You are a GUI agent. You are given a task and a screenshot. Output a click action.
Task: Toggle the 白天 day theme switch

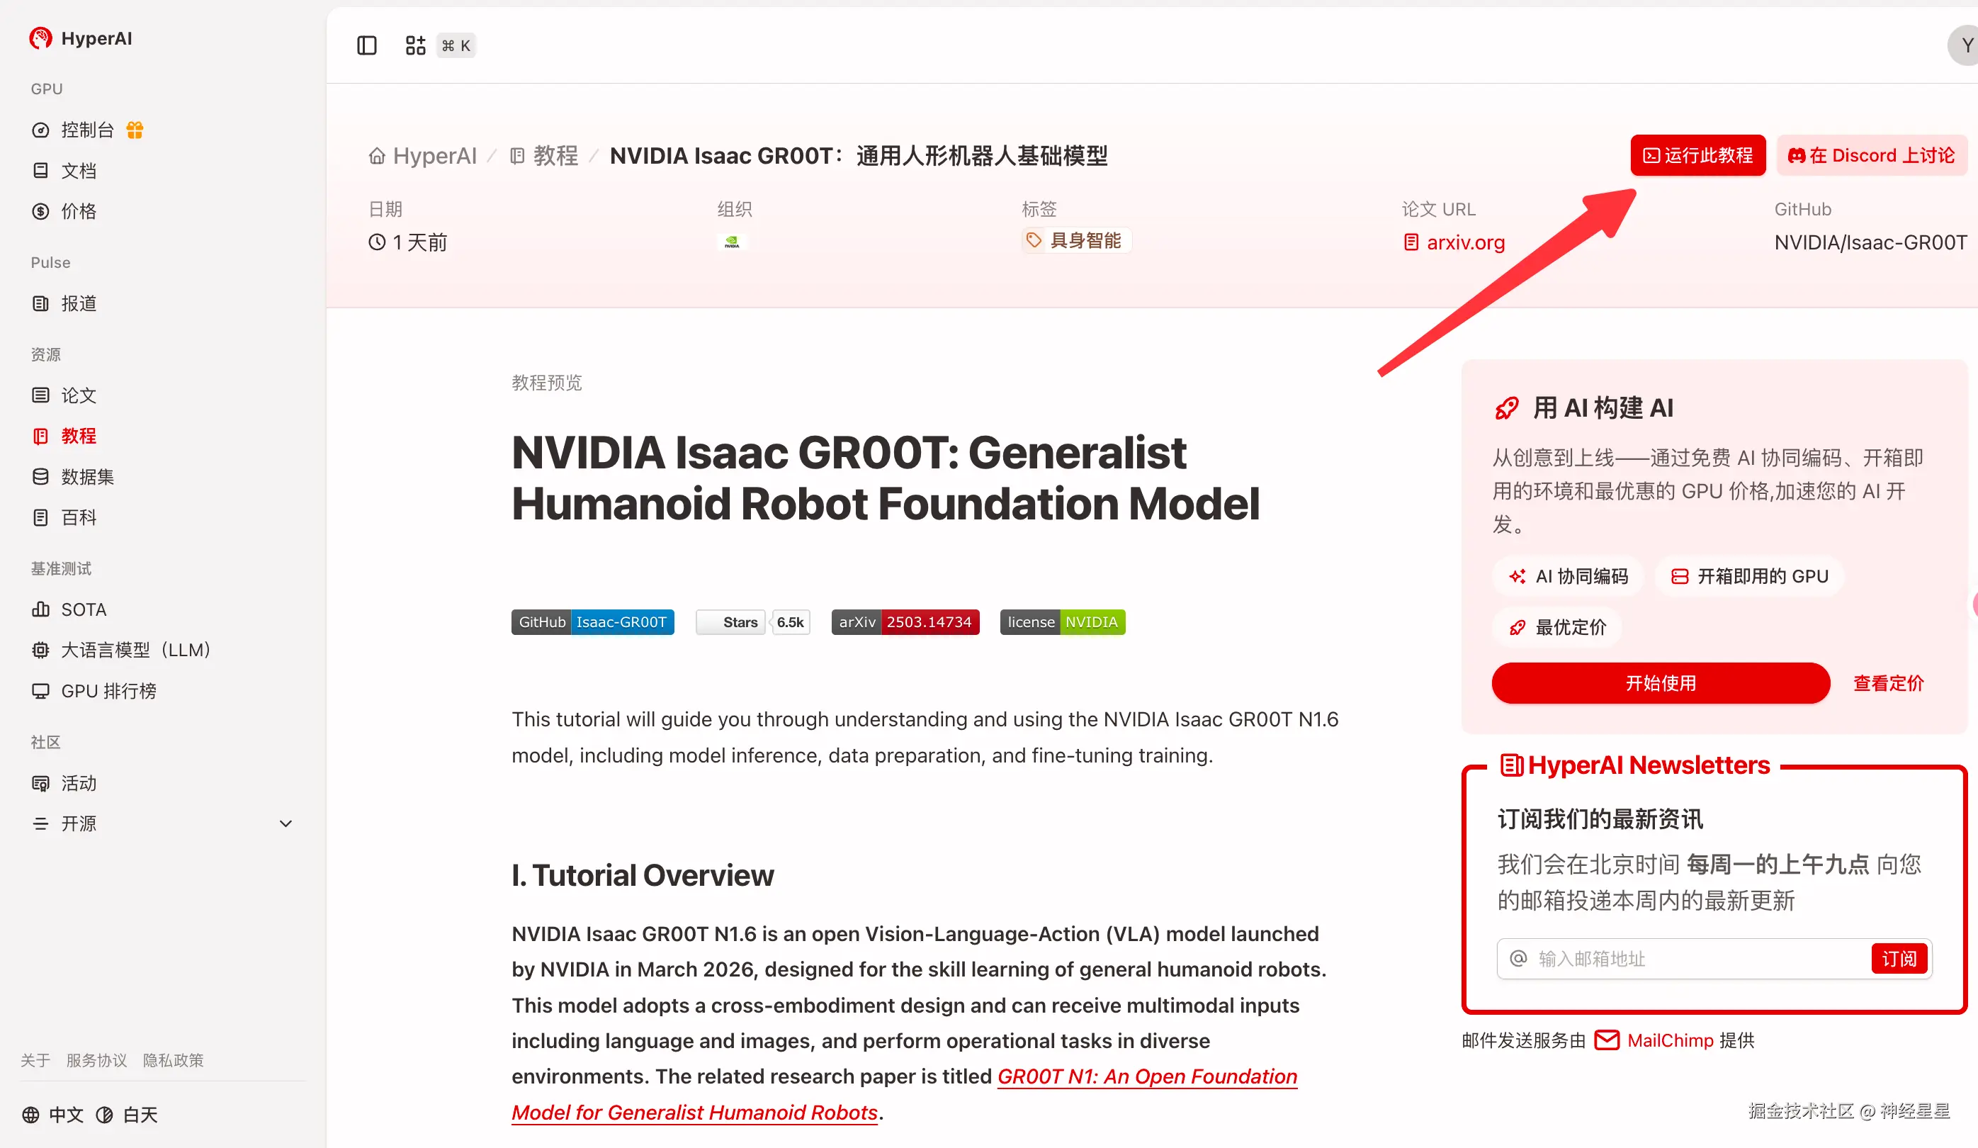point(127,1114)
